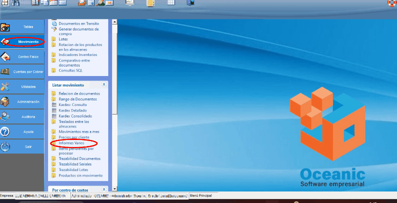Image resolution: width=397 pixels, height=203 pixels.
Task: Collapse the Listar movimiento section
Action: pyautogui.click(x=104, y=85)
